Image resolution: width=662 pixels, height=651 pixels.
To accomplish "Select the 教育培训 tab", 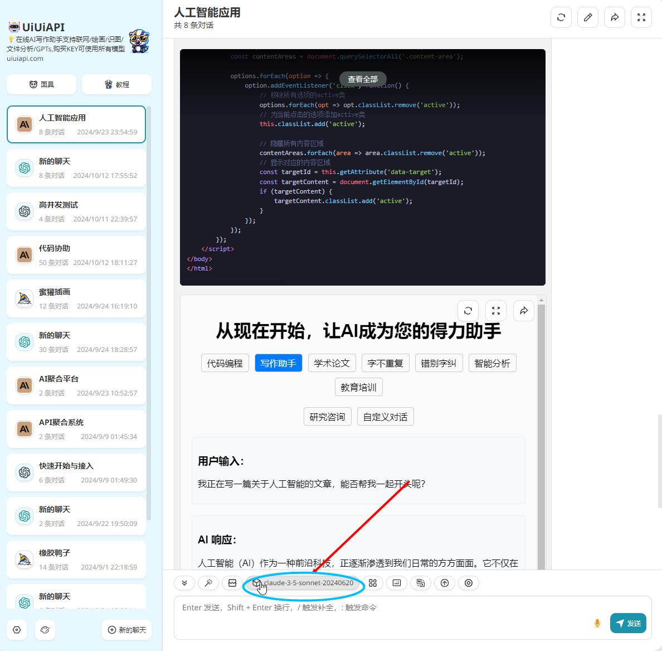I will coord(359,387).
